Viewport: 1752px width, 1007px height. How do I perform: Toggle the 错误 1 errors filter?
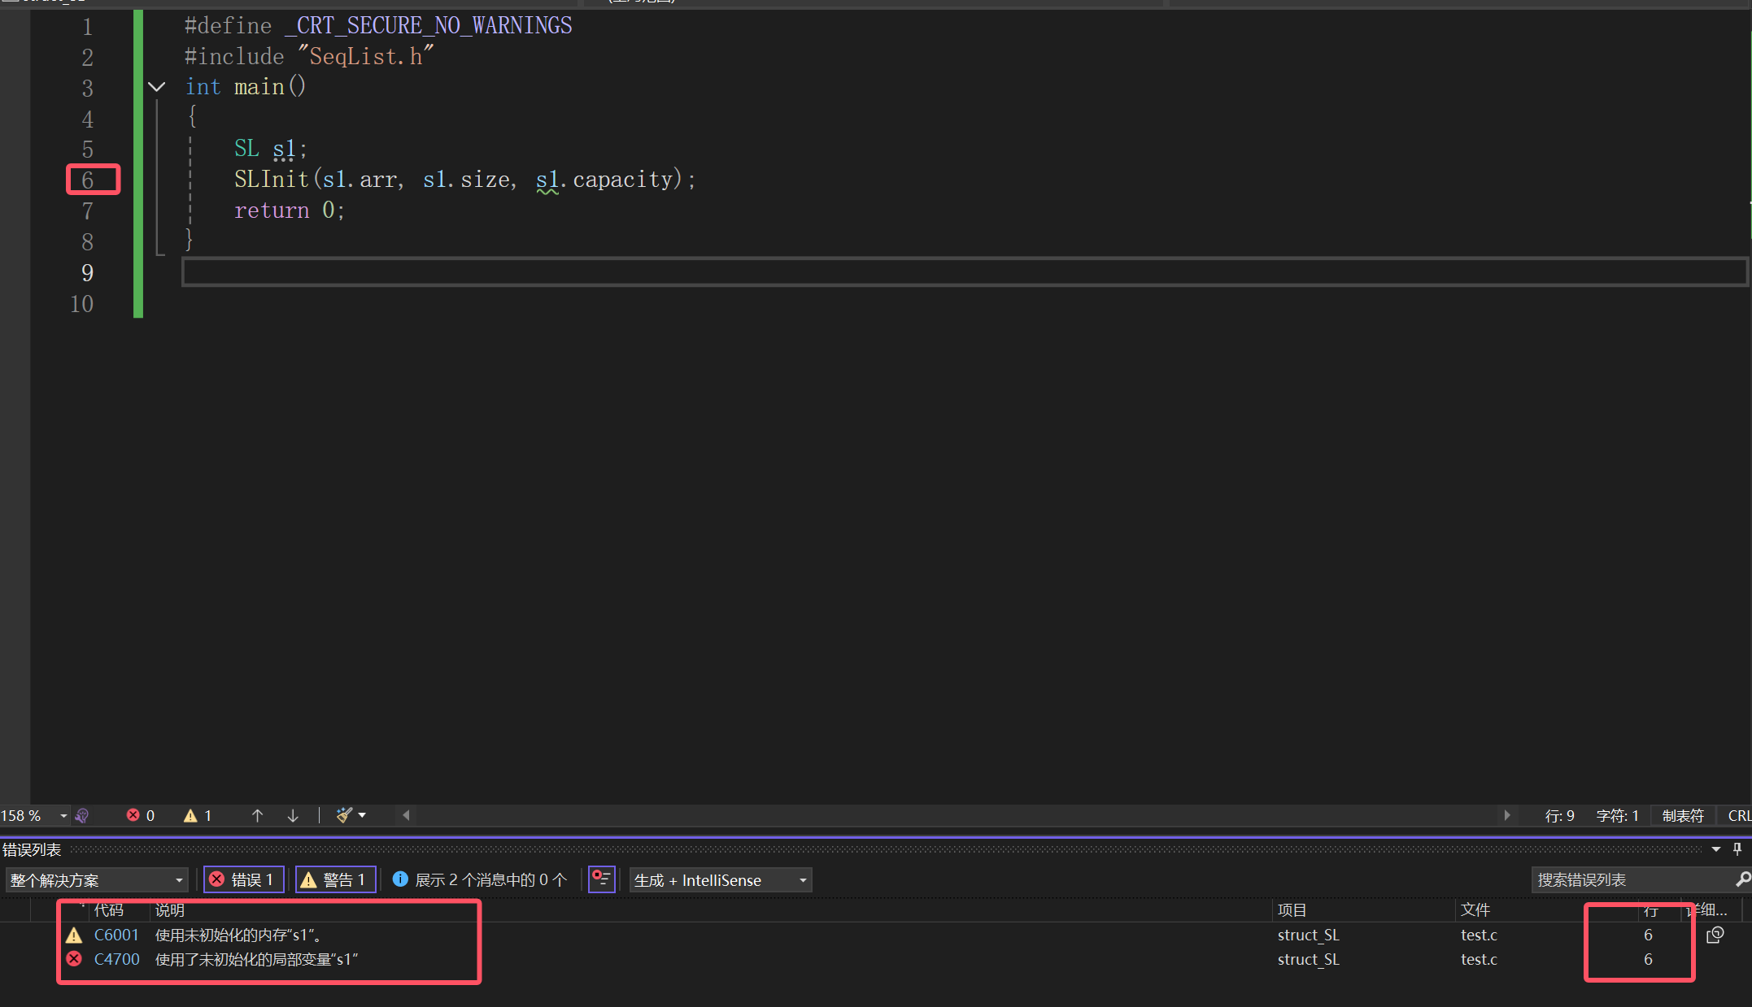(243, 879)
